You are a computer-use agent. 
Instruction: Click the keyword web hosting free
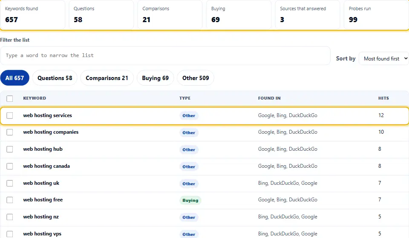(43, 200)
